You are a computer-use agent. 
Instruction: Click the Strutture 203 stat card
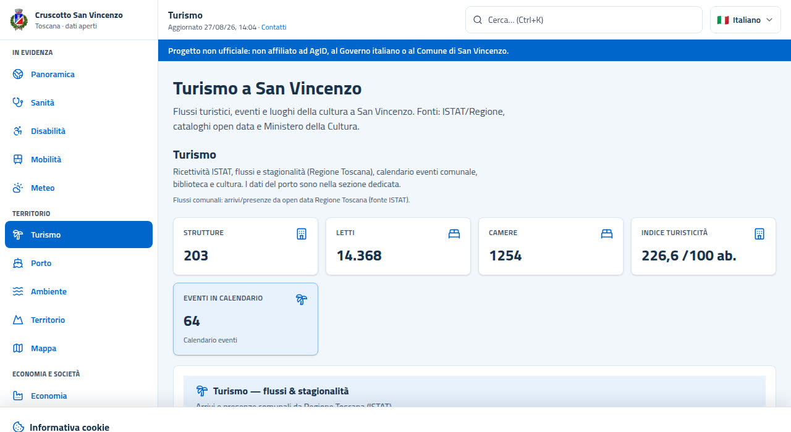[x=245, y=246]
